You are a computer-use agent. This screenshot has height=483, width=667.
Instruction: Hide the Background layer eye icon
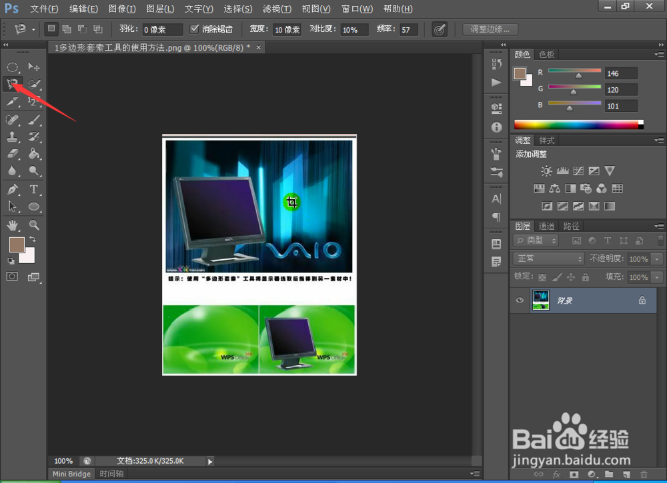pos(520,300)
